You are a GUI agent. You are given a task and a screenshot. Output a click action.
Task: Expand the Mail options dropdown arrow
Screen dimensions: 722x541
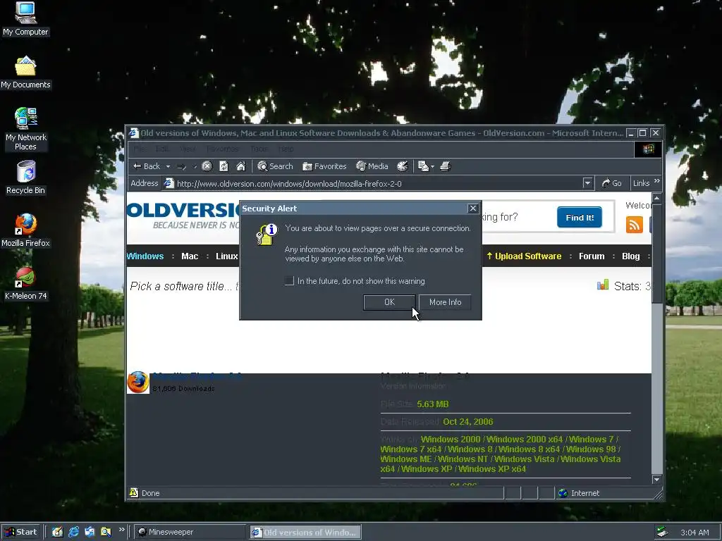tap(432, 166)
